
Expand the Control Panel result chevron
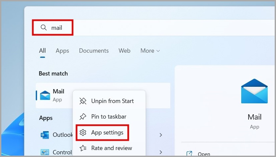click(x=161, y=152)
